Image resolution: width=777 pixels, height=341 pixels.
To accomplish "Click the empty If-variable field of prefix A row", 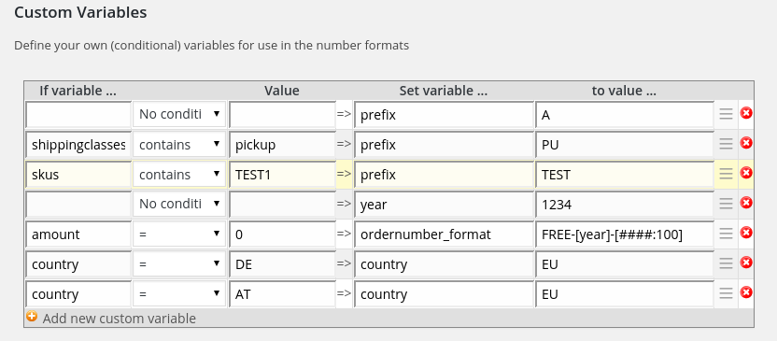I will [78, 115].
